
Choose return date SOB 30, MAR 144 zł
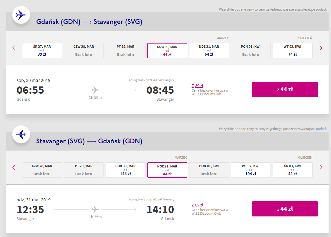click(126, 170)
